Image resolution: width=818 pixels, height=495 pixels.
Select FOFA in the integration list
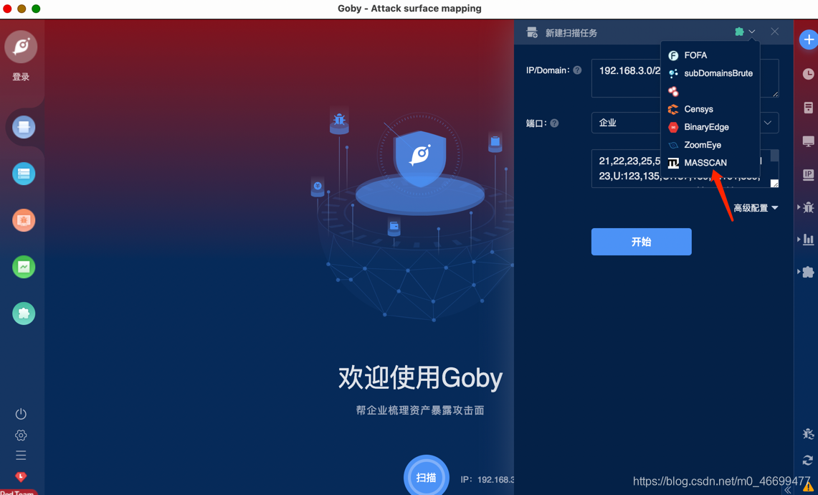(694, 55)
